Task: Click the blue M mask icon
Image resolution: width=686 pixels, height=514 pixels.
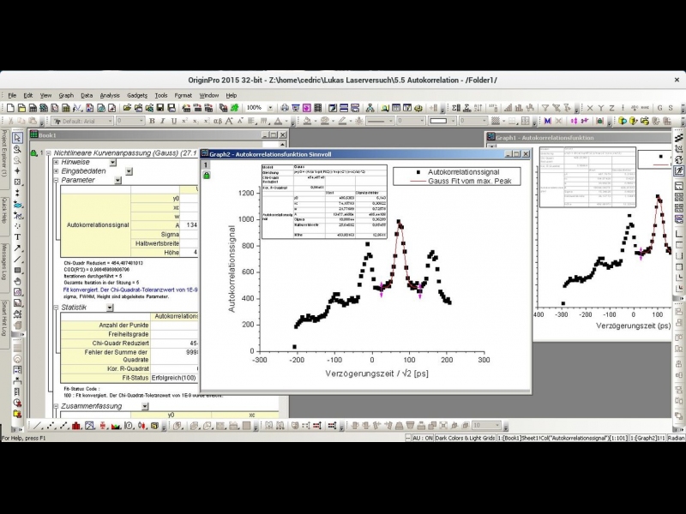Action: pyautogui.click(x=547, y=121)
